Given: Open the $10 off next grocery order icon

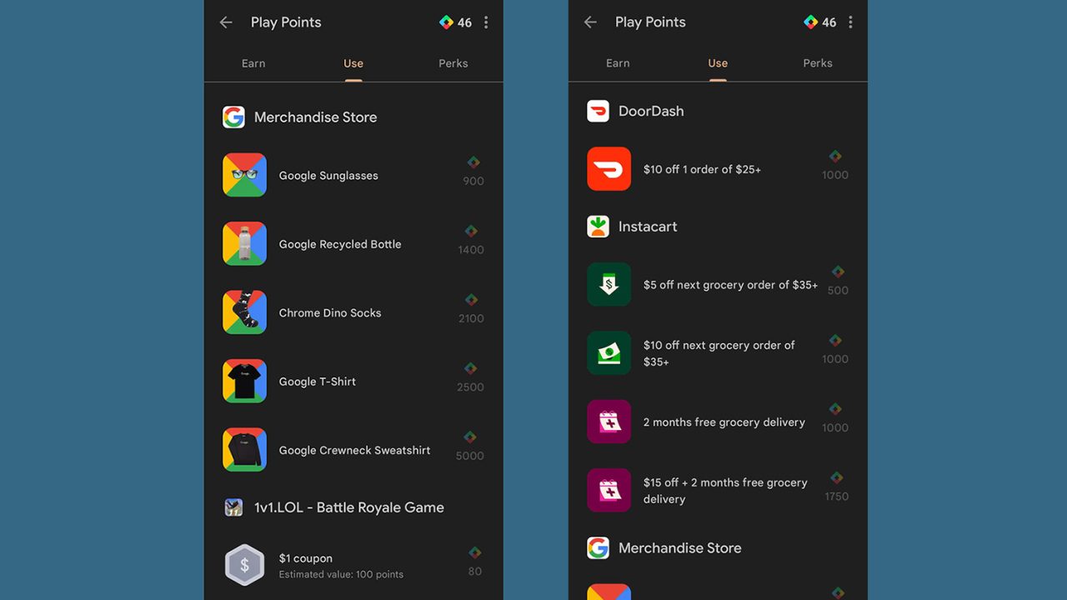Looking at the screenshot, I should click(x=609, y=352).
